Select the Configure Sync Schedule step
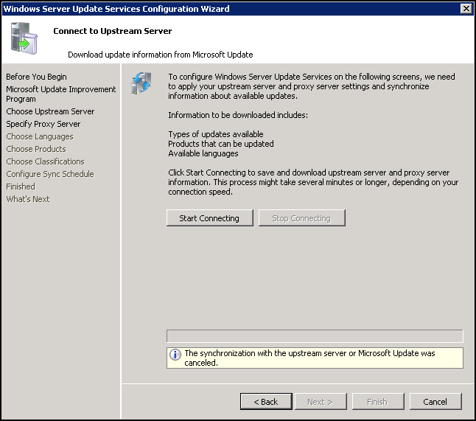 tap(50, 174)
